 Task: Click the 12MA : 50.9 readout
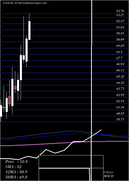pos(16,172)
